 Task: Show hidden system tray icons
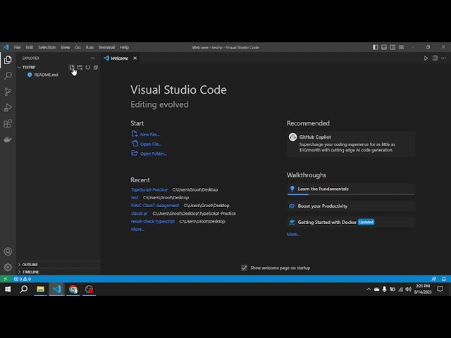pyautogui.click(x=369, y=289)
